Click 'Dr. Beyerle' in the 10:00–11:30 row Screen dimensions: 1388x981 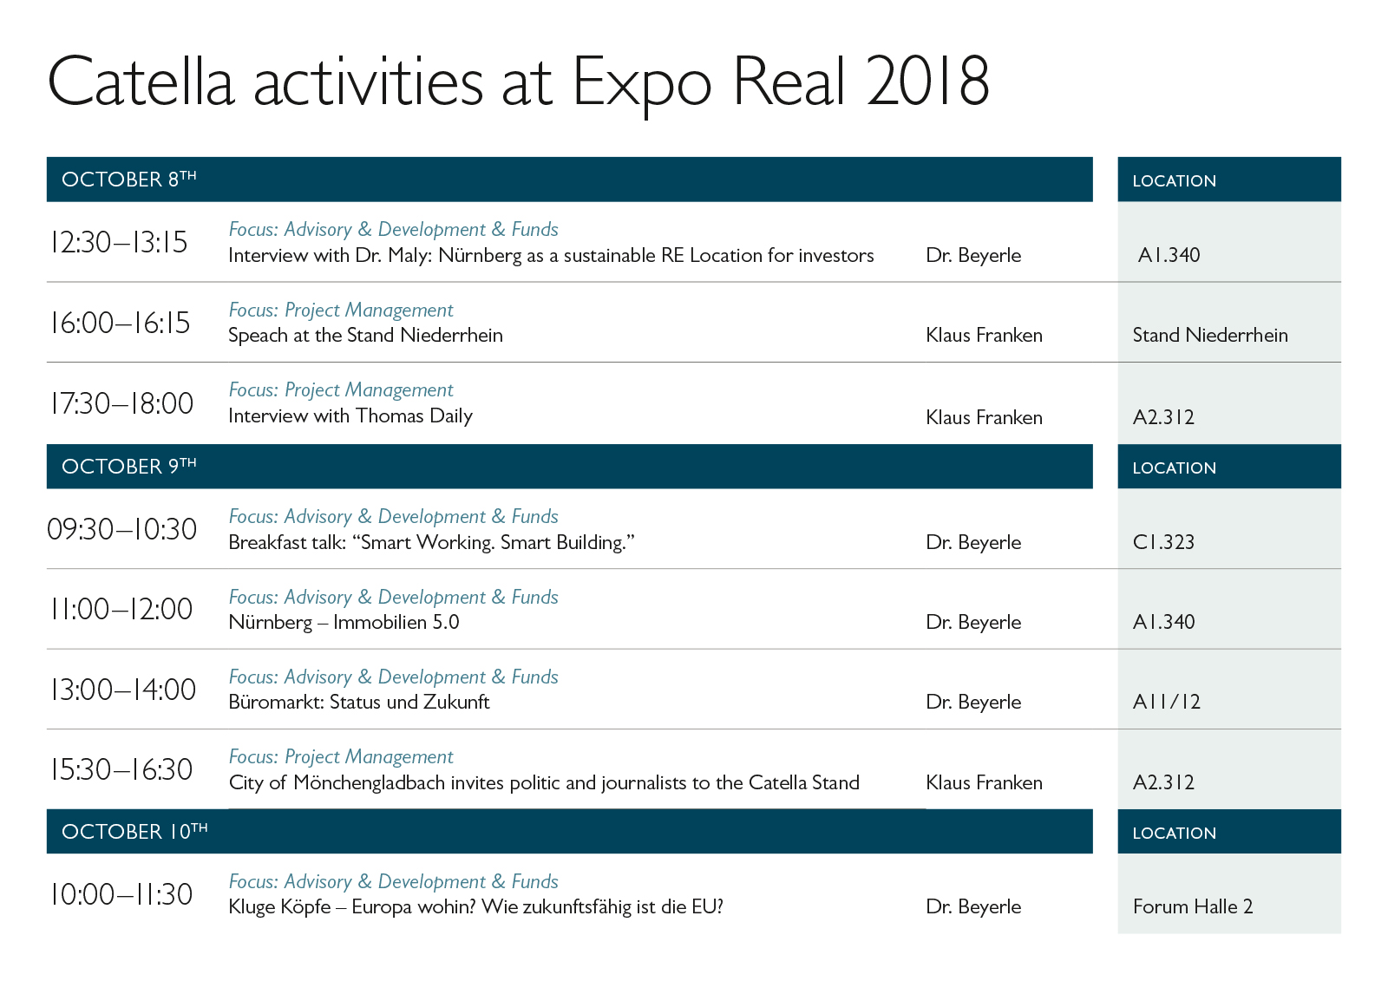(x=973, y=907)
